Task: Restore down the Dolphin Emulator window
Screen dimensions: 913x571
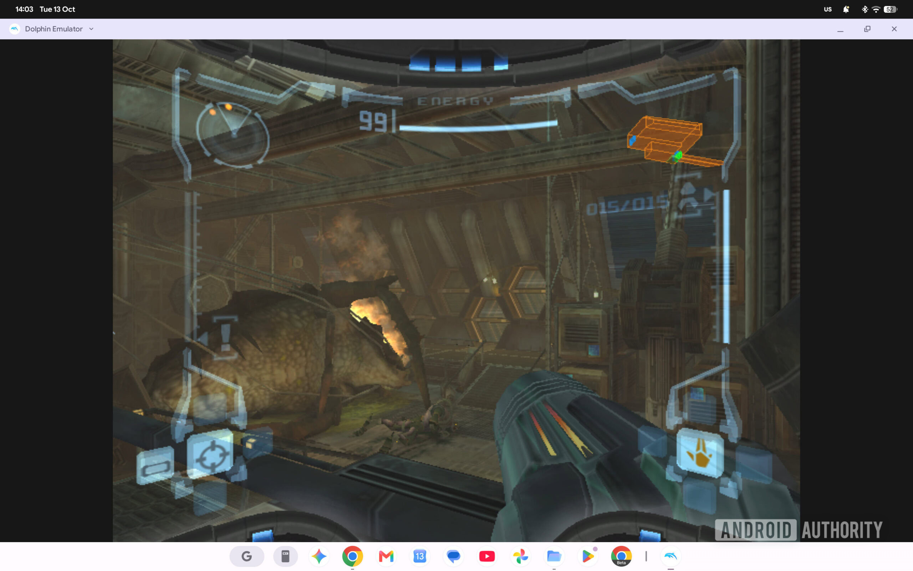Action: click(x=867, y=29)
